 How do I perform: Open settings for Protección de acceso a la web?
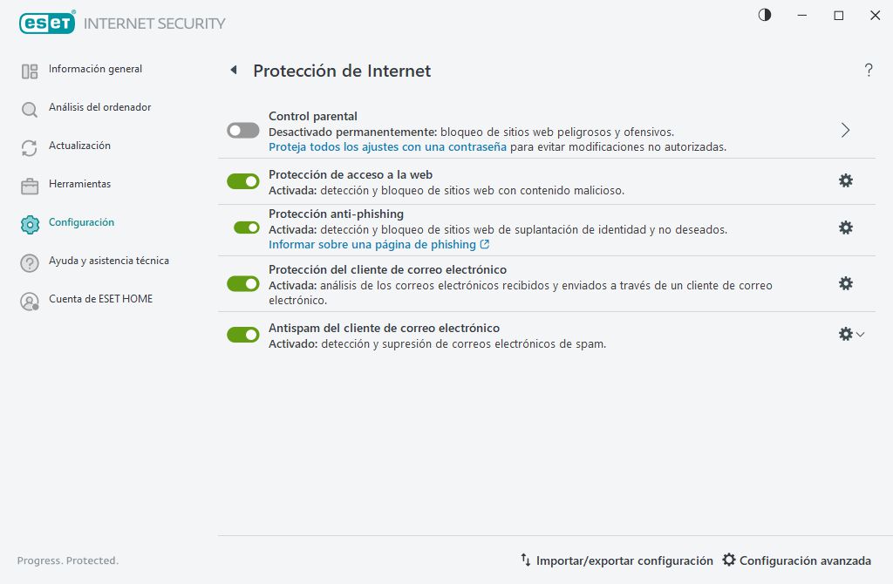pos(845,181)
